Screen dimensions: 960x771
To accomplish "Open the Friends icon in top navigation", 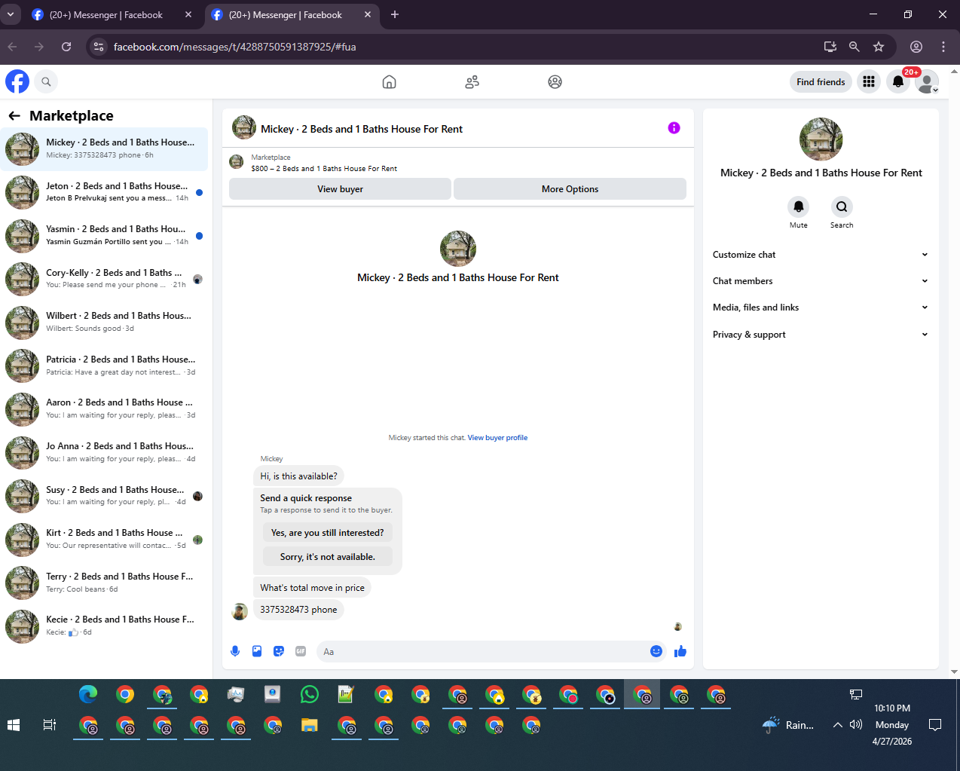I will click(472, 82).
